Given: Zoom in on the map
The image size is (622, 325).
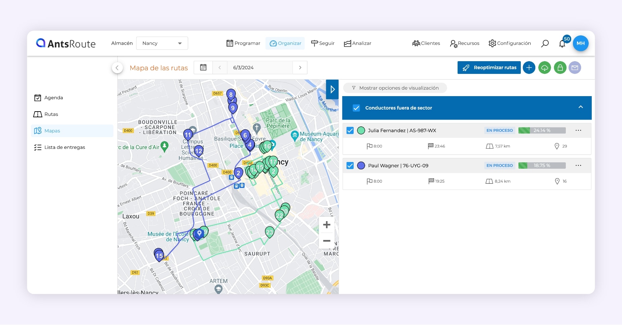Looking at the screenshot, I should (x=326, y=225).
